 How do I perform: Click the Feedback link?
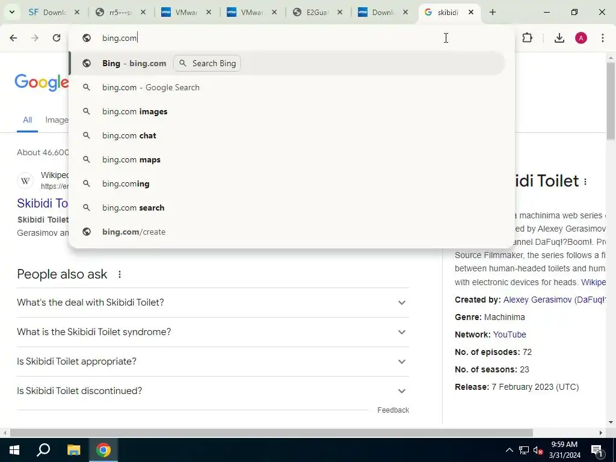393,410
